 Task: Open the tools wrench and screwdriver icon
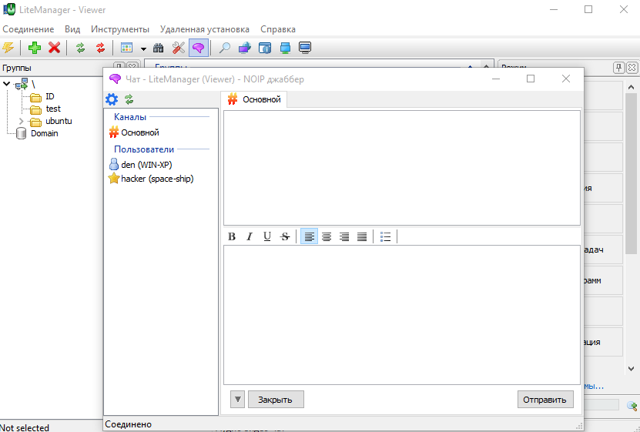coord(179,48)
